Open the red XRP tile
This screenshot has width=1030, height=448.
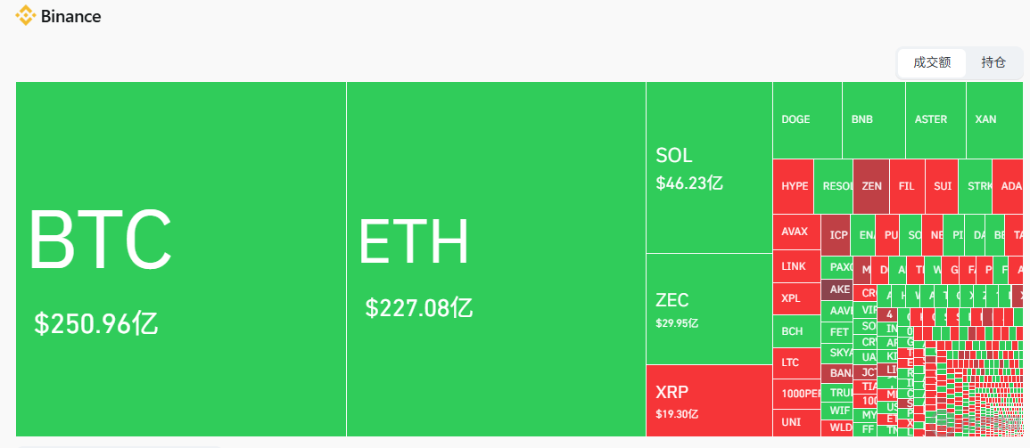click(709, 400)
